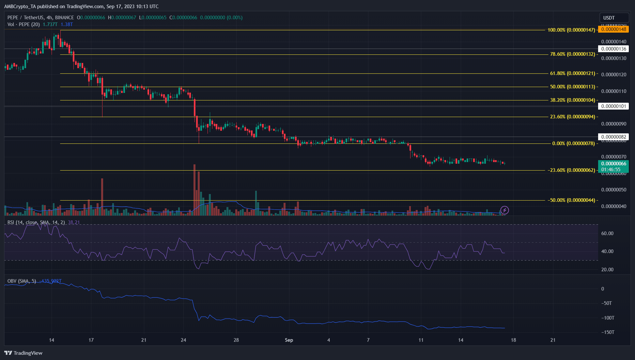The width and height of the screenshot is (635, 360).
Task: Click the white 0.00000136 price level tag
Action: pyautogui.click(x=613, y=49)
